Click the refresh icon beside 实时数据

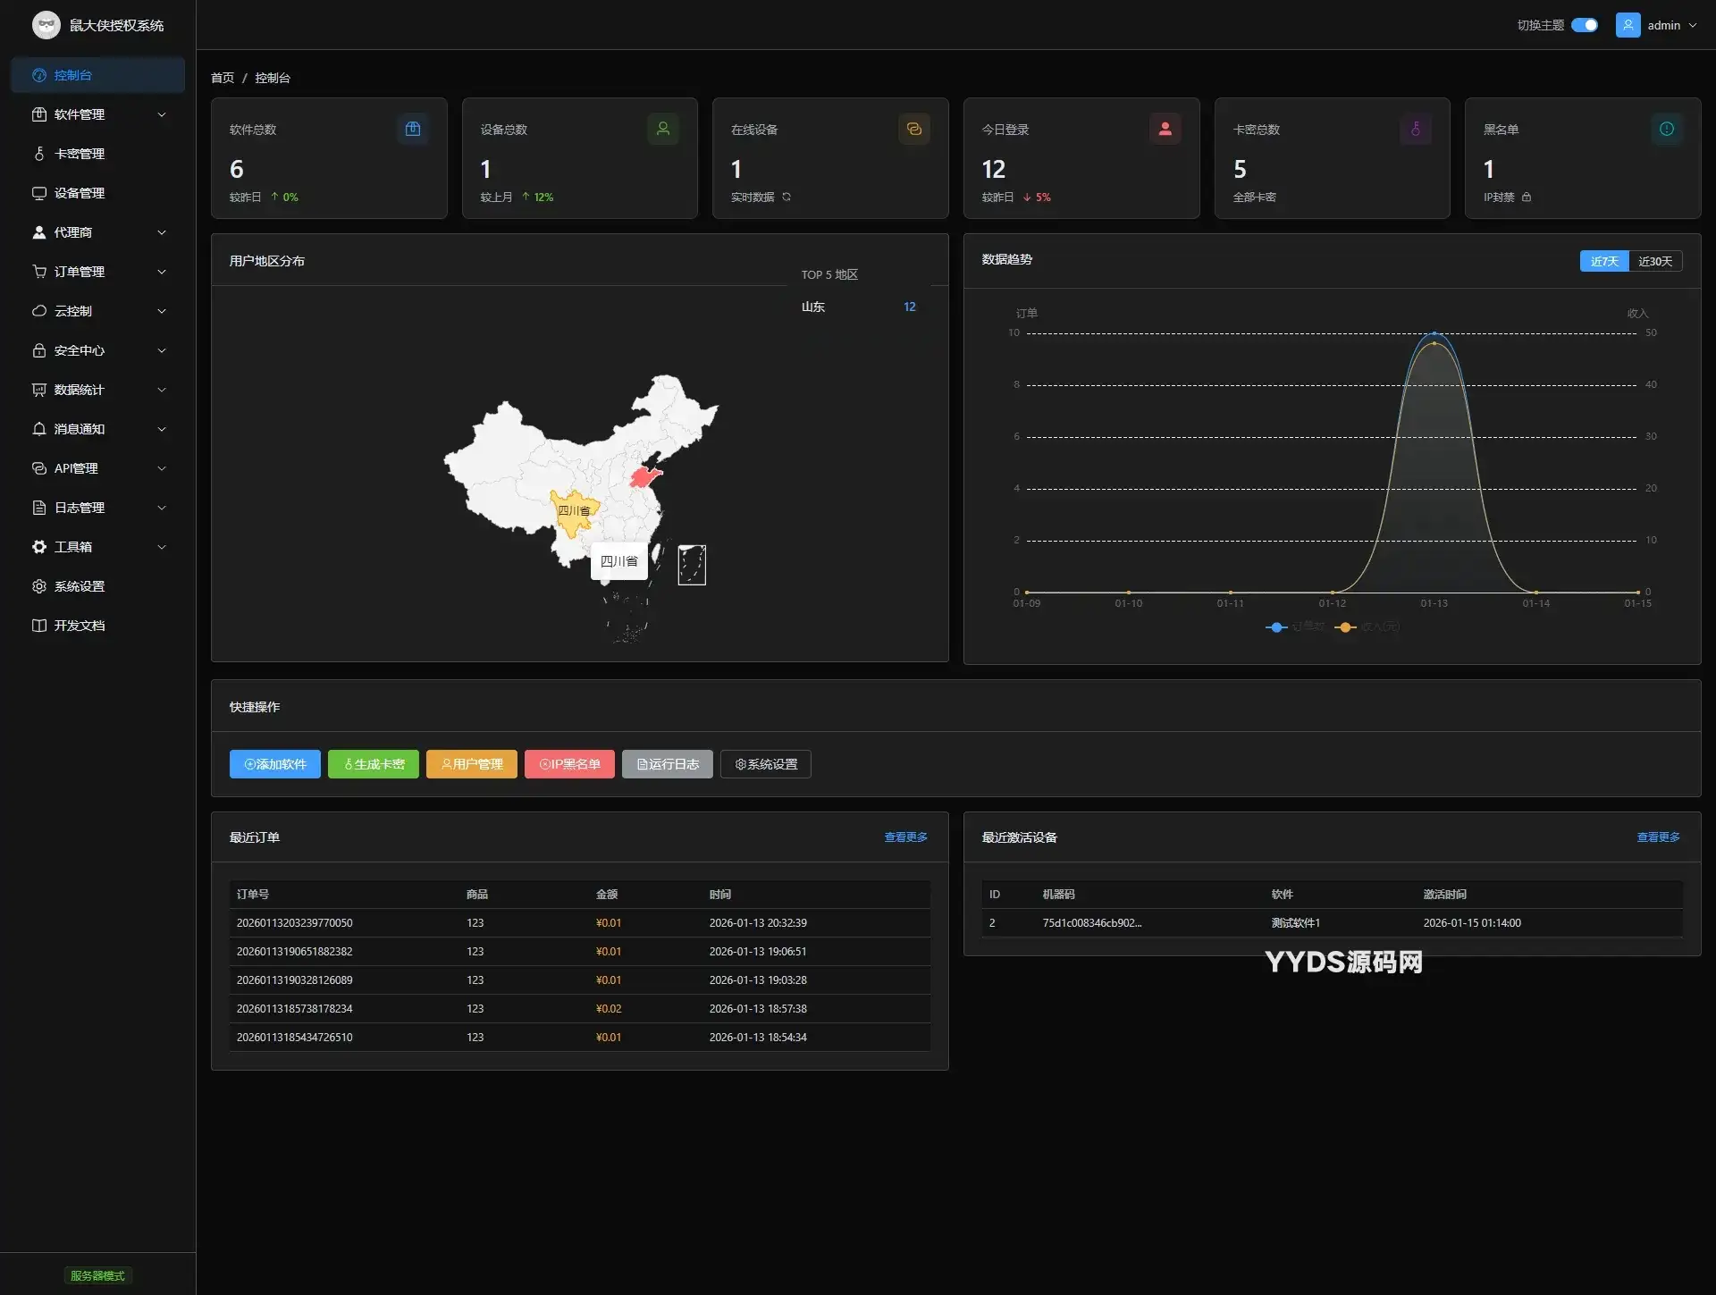pos(786,197)
